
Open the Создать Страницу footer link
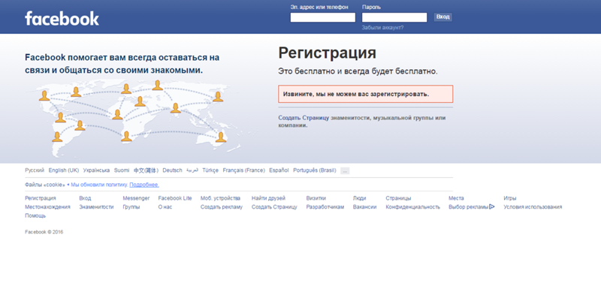[x=274, y=207]
